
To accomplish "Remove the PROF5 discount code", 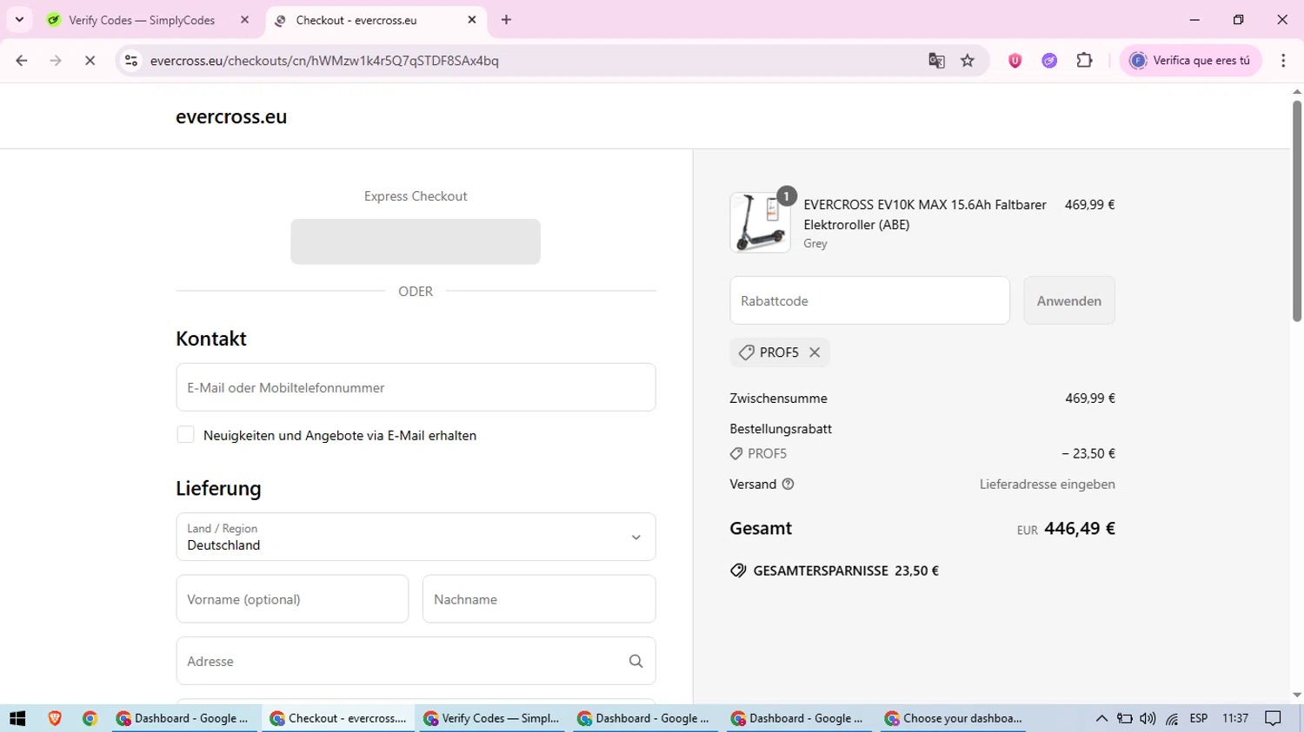I will click(815, 353).
